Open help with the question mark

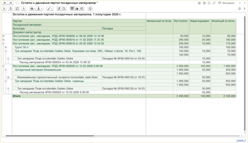pyautogui.click(x=244, y=9)
